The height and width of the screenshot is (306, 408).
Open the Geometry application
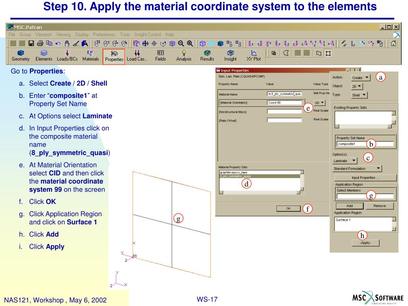pyautogui.click(x=21, y=56)
